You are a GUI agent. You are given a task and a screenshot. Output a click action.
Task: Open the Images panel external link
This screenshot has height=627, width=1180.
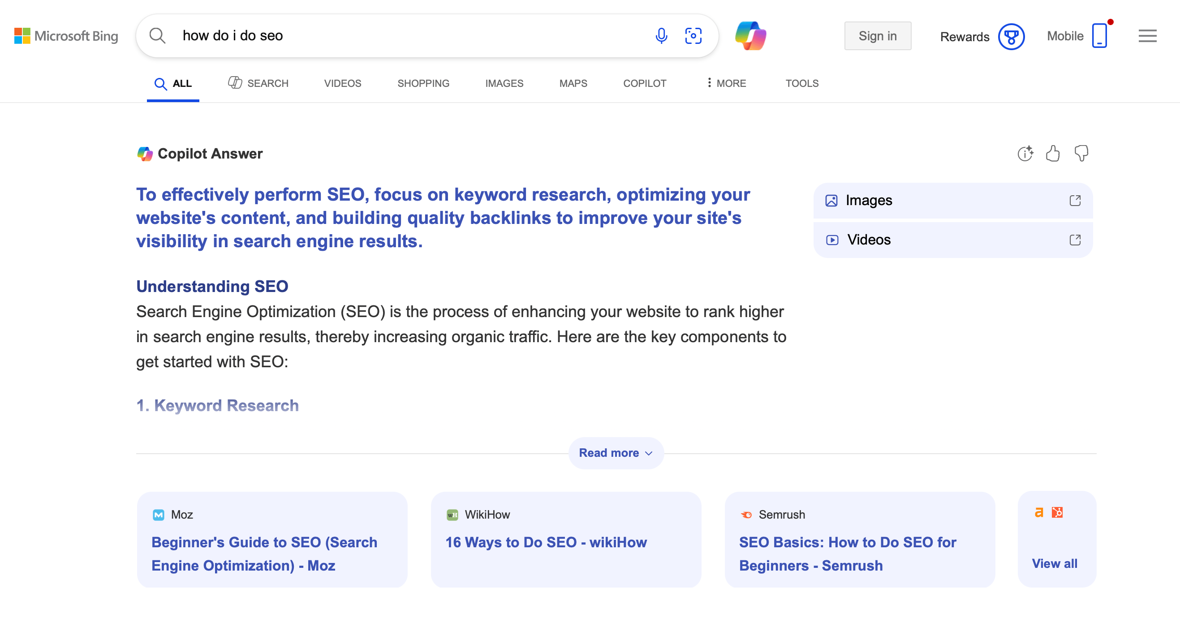coord(1075,201)
